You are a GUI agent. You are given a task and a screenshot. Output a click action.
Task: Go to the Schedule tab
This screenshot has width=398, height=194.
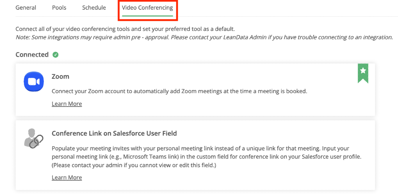click(94, 8)
